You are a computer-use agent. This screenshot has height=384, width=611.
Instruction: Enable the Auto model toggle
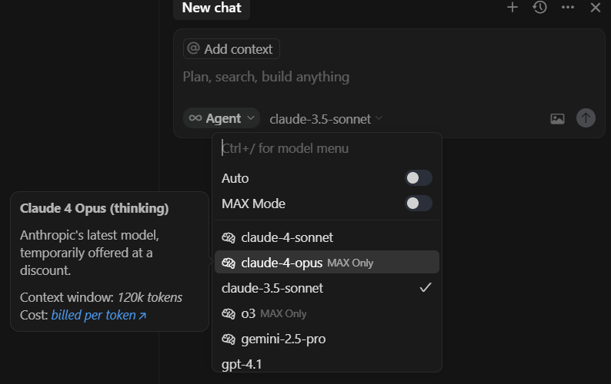coord(419,178)
